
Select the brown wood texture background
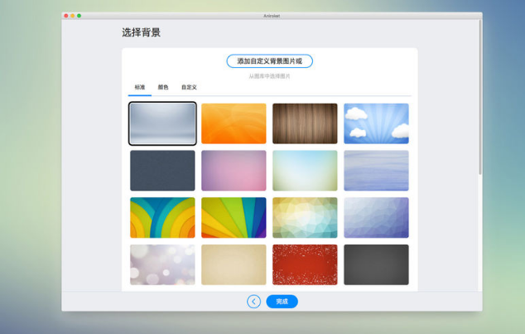(305, 123)
